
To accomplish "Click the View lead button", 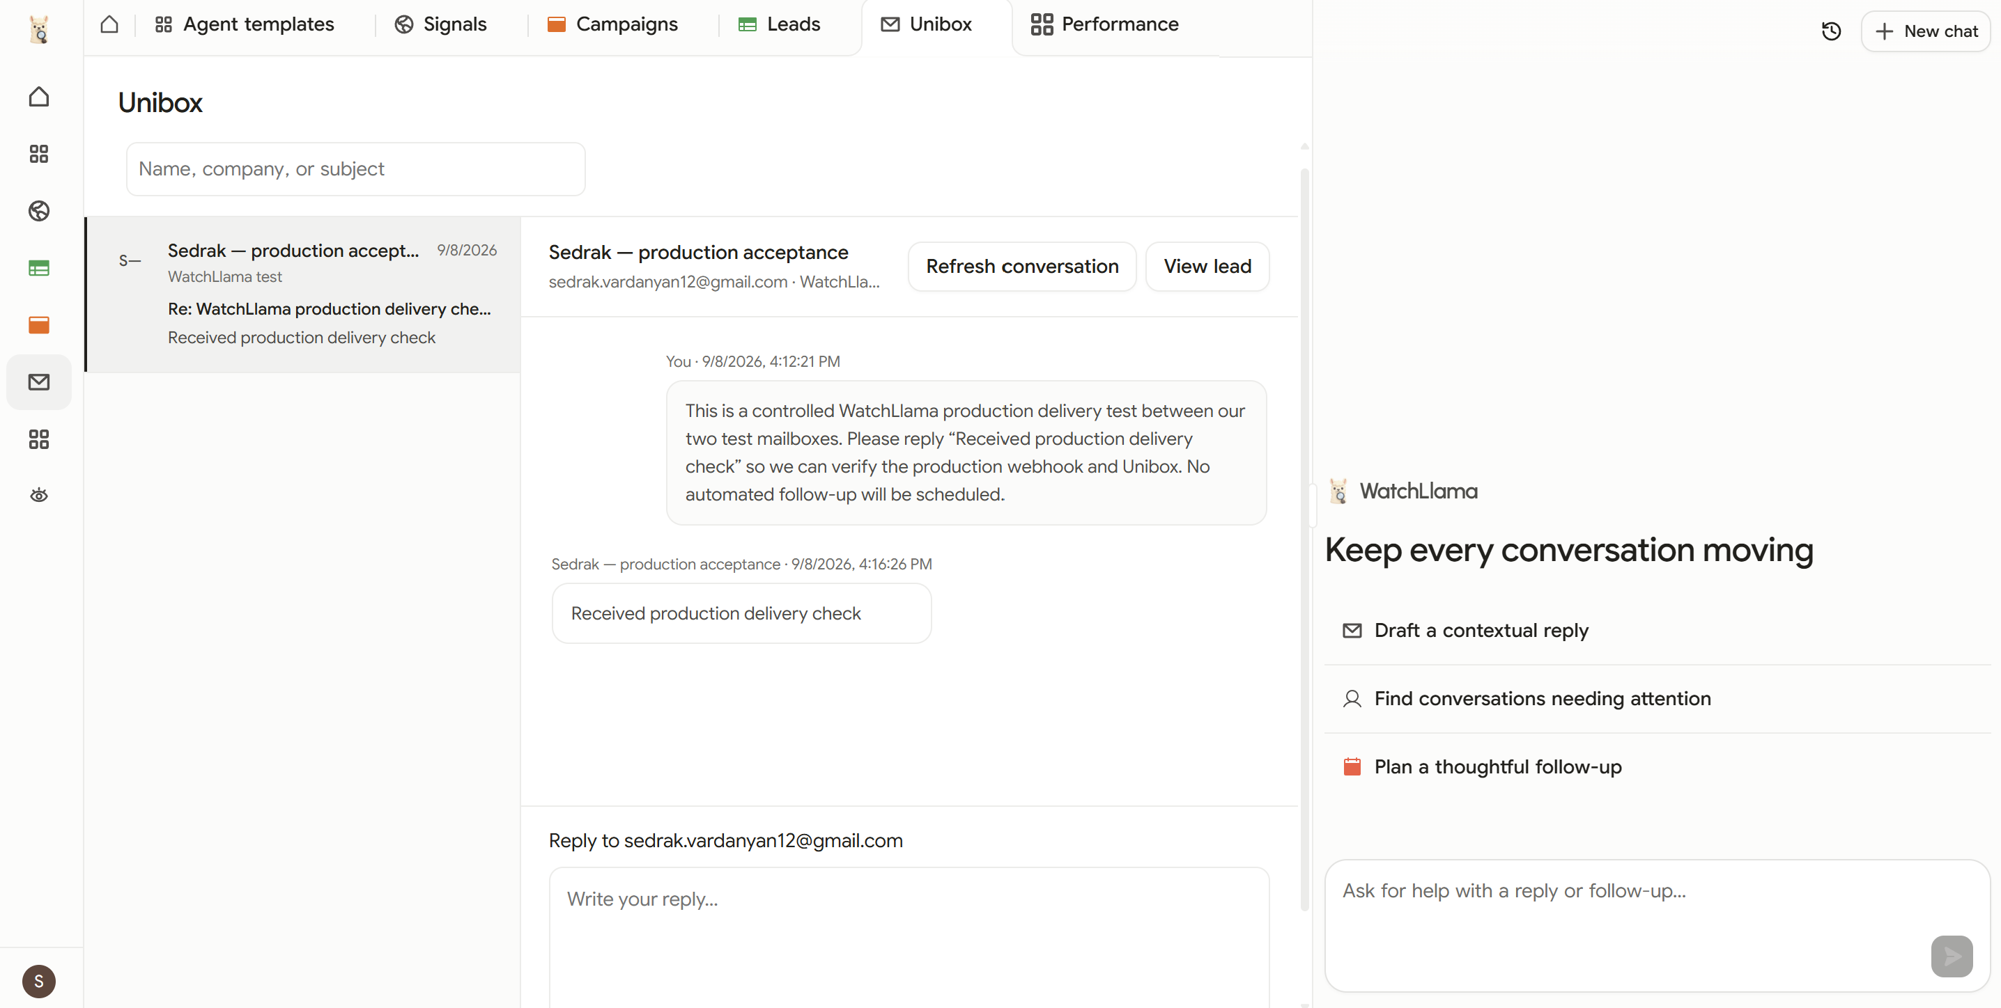I will [1207, 266].
